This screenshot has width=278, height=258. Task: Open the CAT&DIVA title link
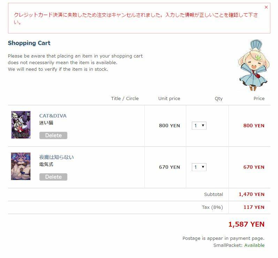coord(53,116)
